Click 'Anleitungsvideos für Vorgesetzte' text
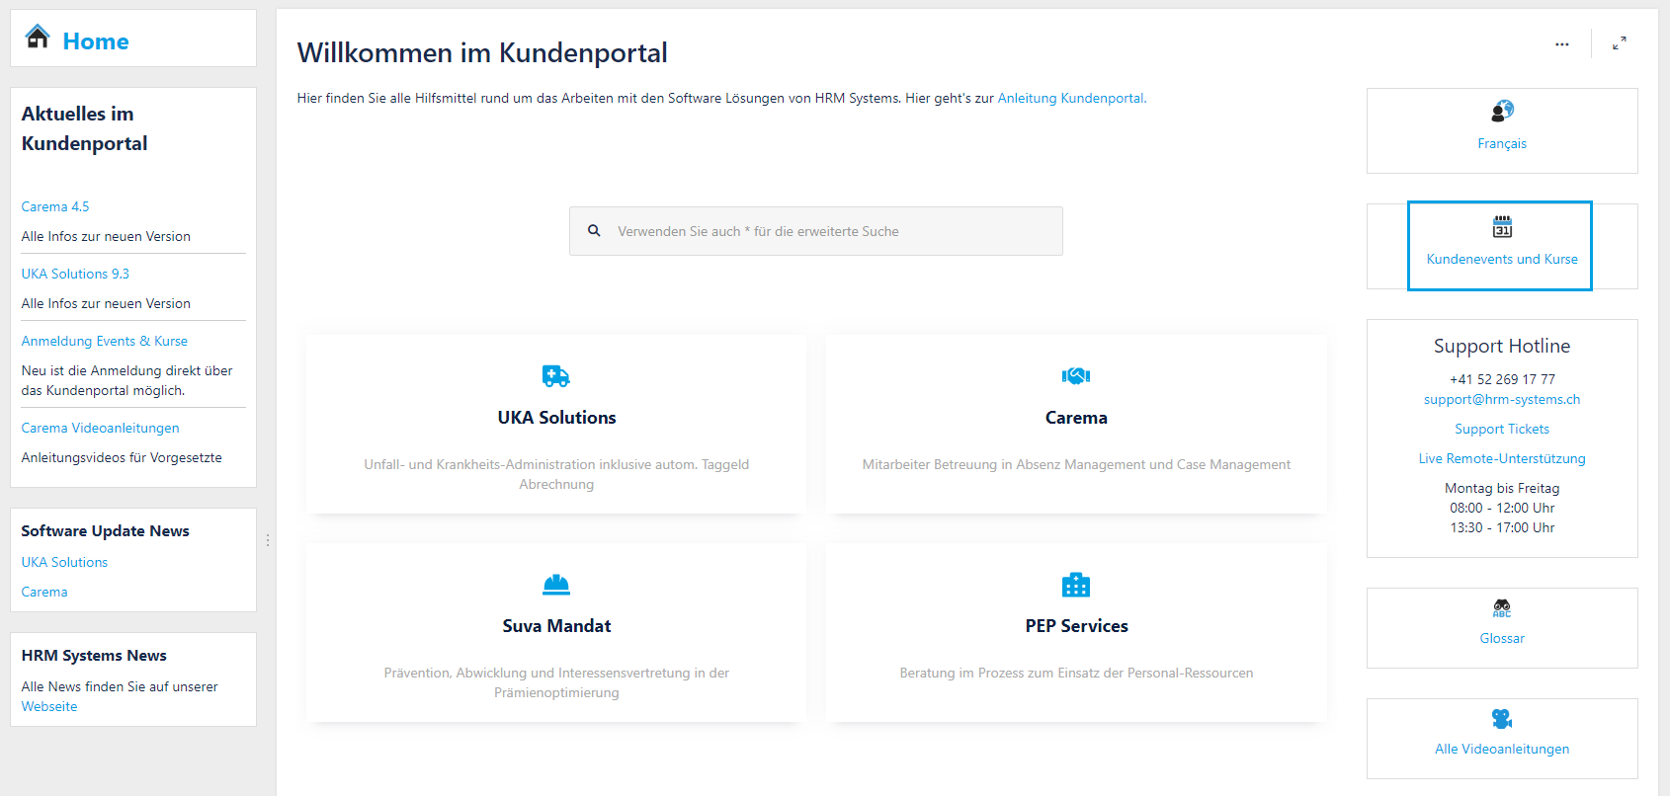Viewport: 1670px width, 796px height. click(122, 458)
